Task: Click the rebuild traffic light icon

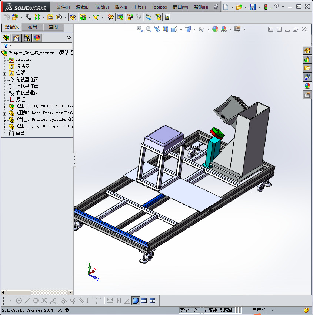Action: tap(266, 7)
